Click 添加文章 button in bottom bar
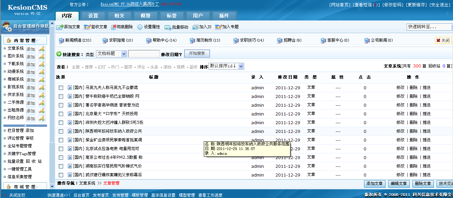The height and width of the screenshot is (198, 453). (x=375, y=184)
